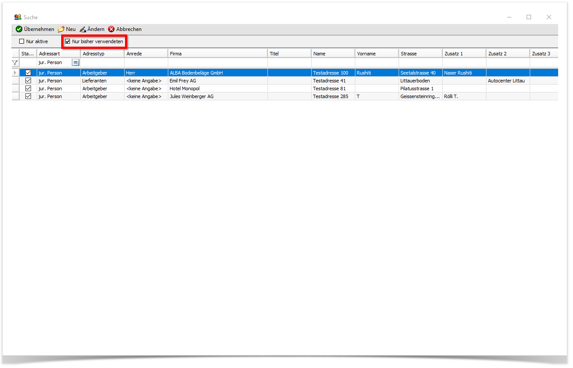
Task: Click the Seetalstrasse 40 cell
Action: [x=421, y=73]
